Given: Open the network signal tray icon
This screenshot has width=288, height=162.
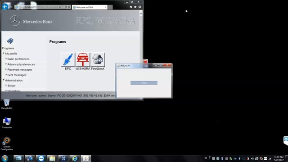Looking at the screenshot, I should 270,158.
